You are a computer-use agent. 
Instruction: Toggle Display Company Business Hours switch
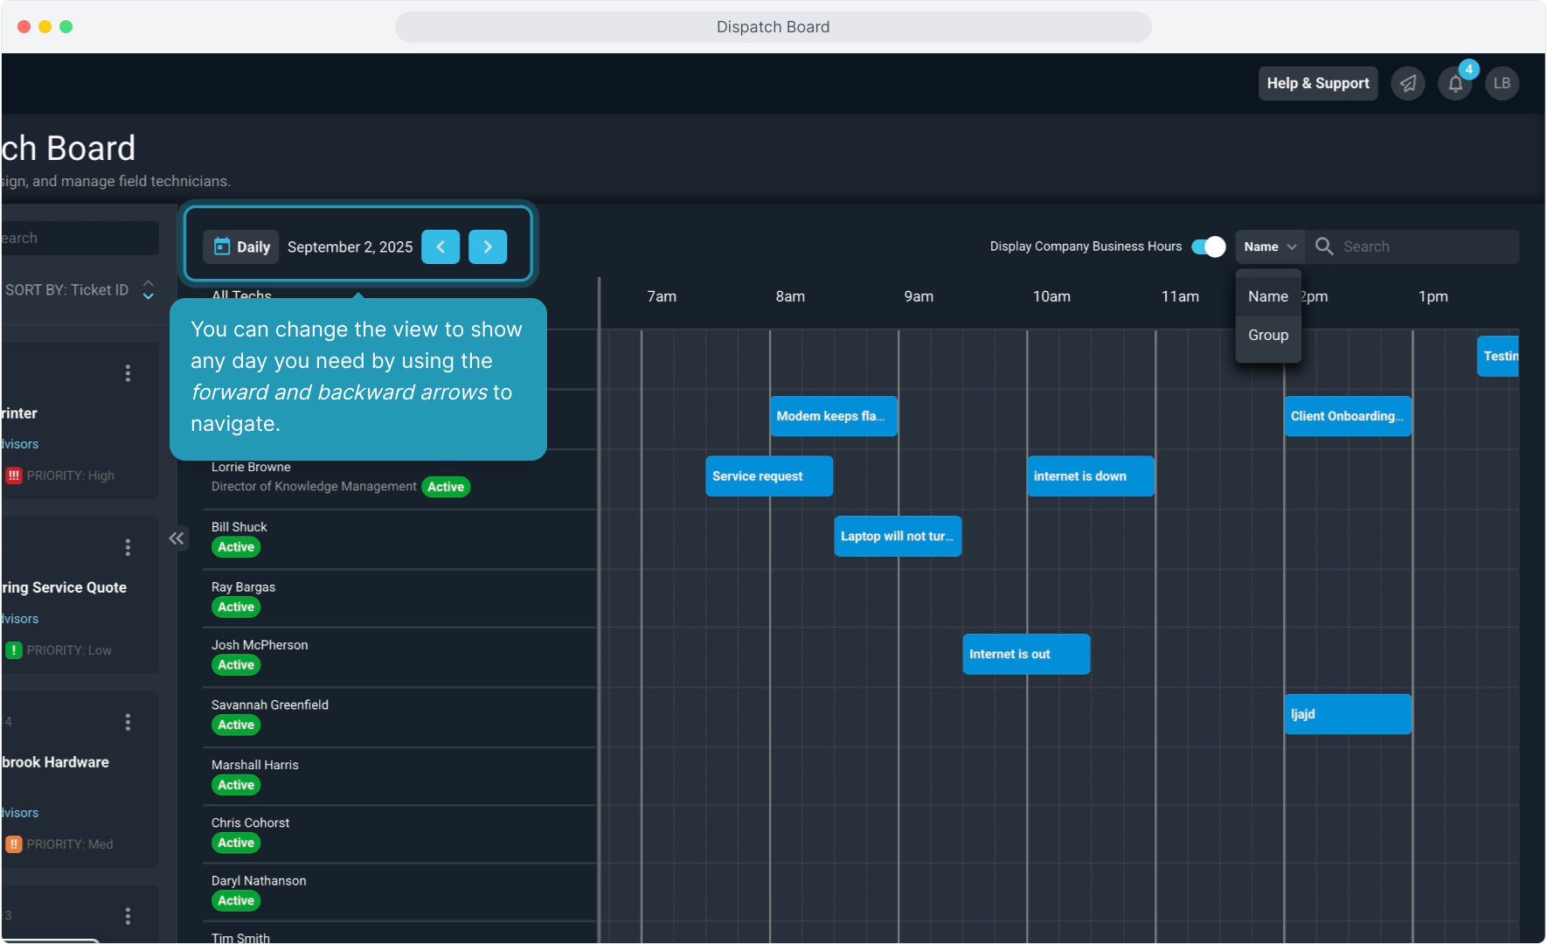click(x=1208, y=247)
